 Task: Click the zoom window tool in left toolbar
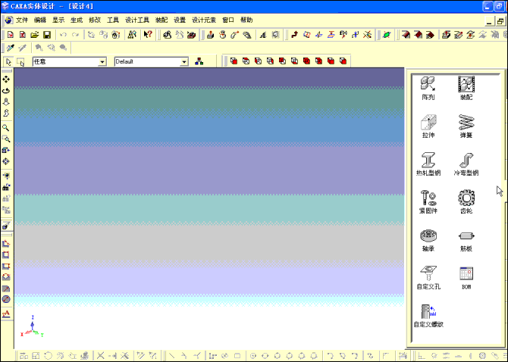pyautogui.click(x=6, y=139)
